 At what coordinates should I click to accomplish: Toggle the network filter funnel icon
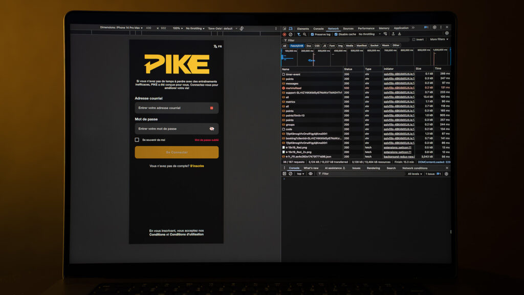tap(299, 34)
